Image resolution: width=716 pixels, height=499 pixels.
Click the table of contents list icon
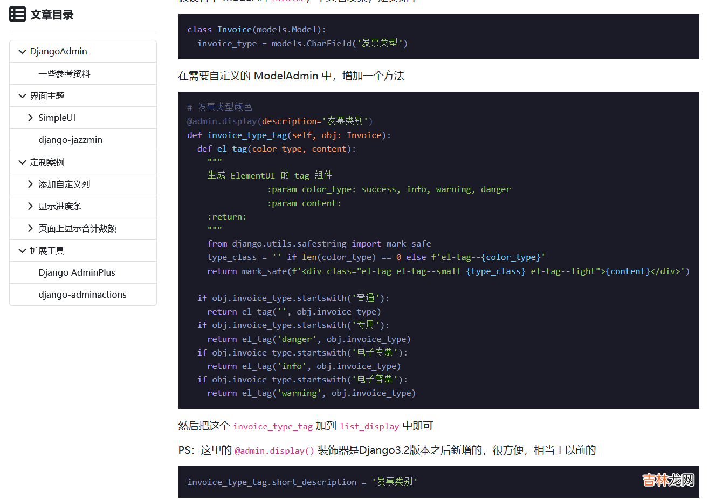(17, 15)
